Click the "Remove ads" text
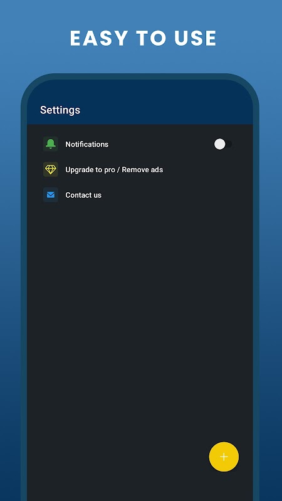 142,170
